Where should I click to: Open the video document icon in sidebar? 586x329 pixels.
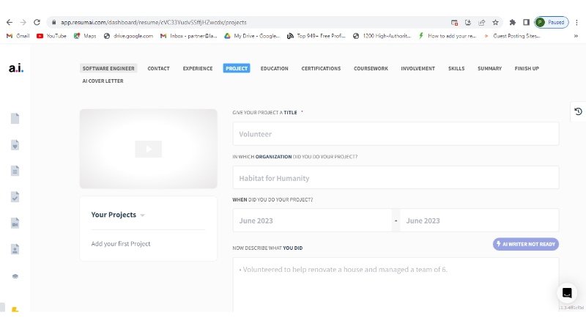(x=15, y=223)
